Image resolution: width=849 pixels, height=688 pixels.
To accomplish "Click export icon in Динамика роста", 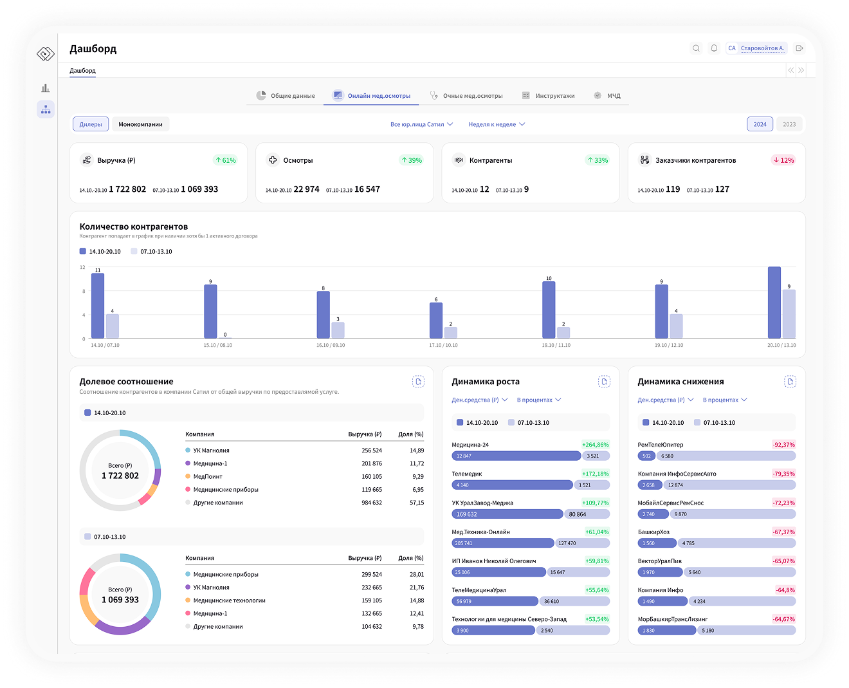I will 604,382.
